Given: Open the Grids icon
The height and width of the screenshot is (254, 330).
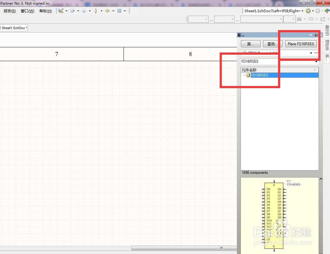Looking at the screenshot, I should (x=119, y=11).
